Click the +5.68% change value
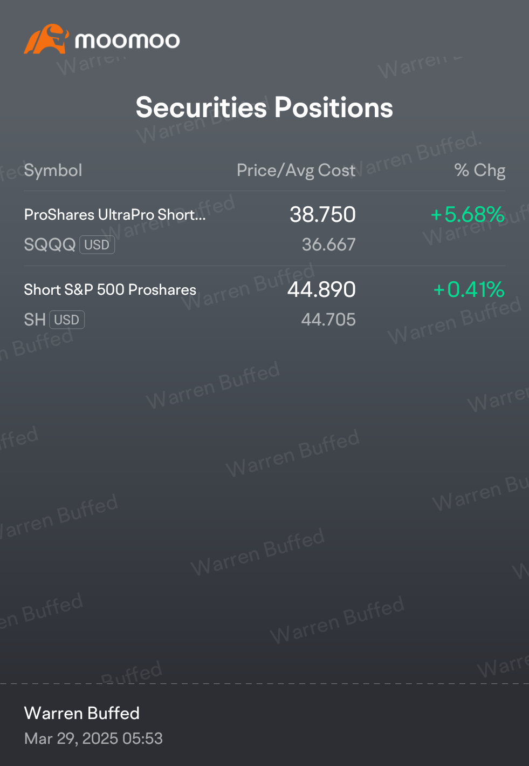The width and height of the screenshot is (529, 766). [468, 215]
